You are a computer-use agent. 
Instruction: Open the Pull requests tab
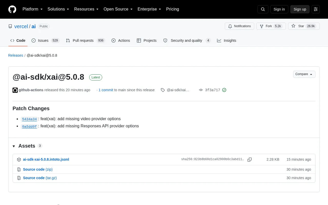tap(85, 40)
